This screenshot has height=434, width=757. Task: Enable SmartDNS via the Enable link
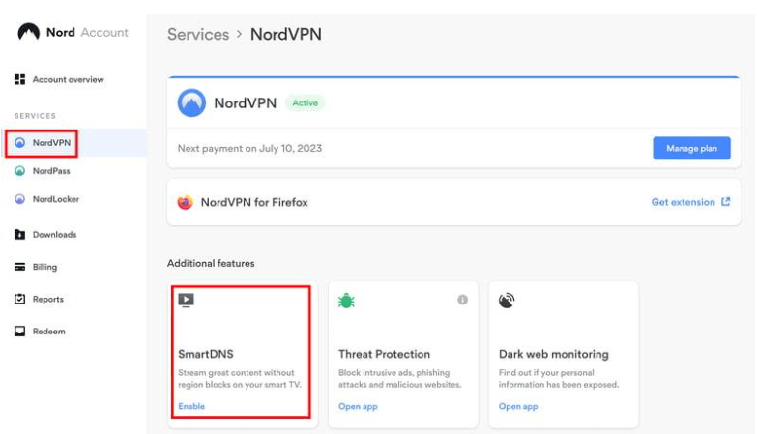pos(191,406)
